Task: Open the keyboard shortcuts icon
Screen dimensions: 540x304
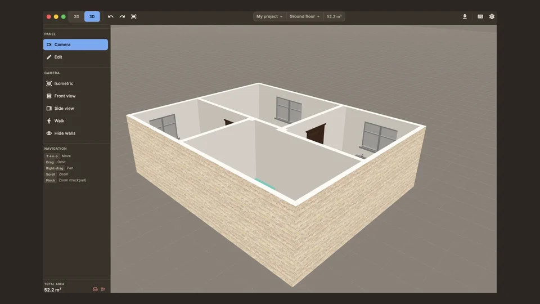Action: (480, 16)
